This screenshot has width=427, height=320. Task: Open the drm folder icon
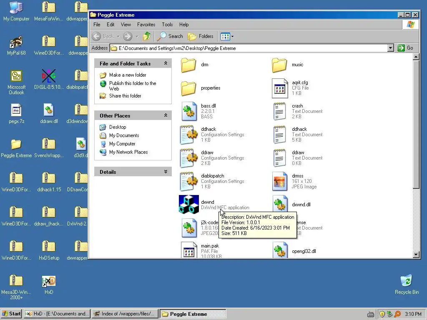pos(188,65)
